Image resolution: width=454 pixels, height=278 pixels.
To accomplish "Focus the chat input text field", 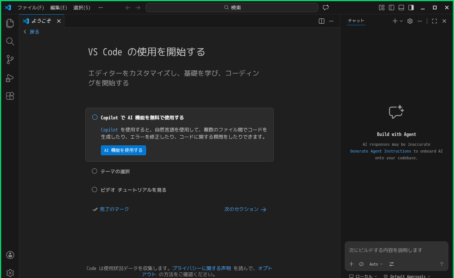I will coord(396,250).
